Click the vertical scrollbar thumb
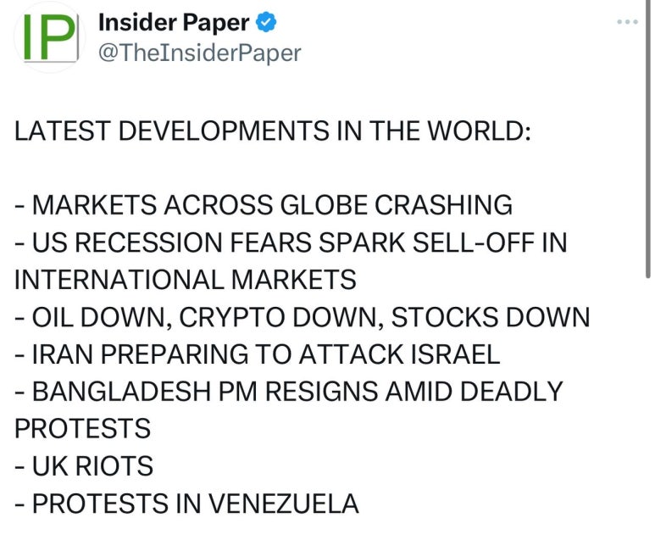 (x=647, y=139)
